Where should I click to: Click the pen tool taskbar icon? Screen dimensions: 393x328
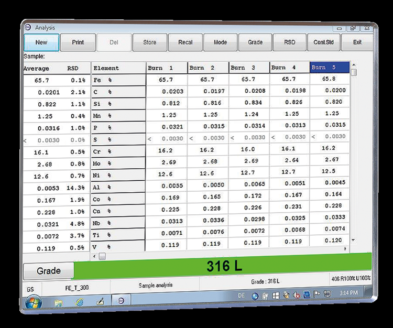[x=100, y=302]
